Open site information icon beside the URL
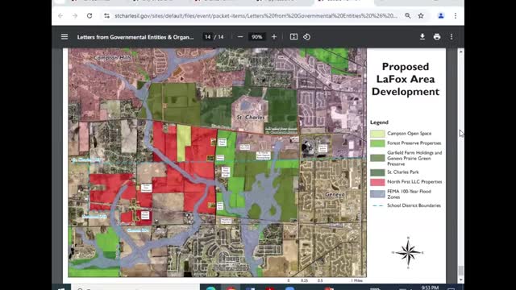 pos(106,16)
